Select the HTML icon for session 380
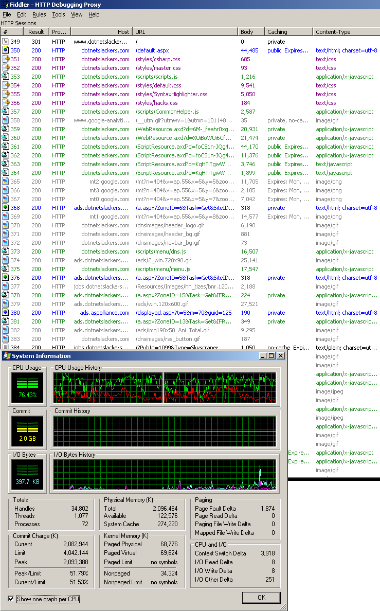 pyautogui.click(x=5, y=313)
